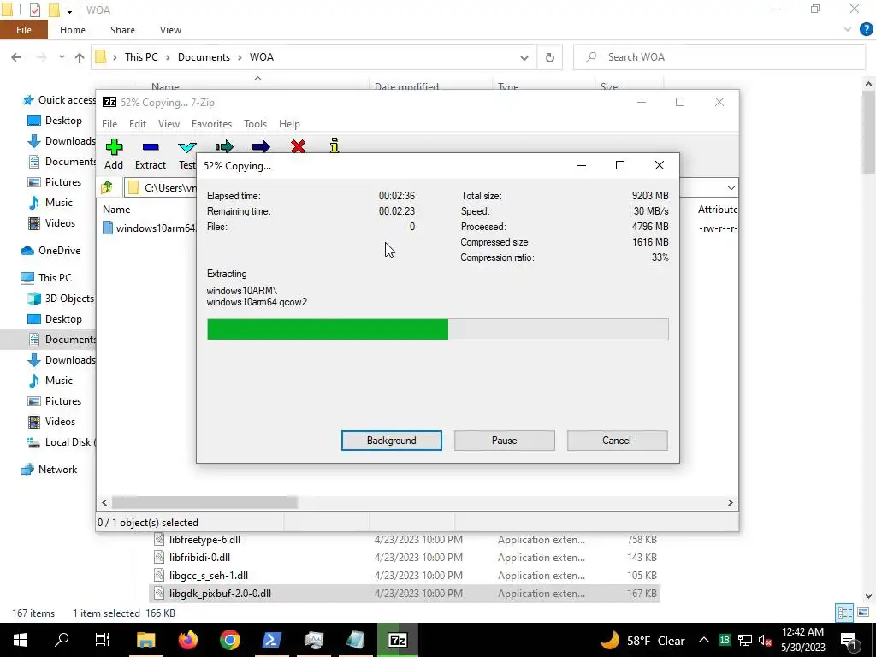This screenshot has height=657, width=876.
Task: Open the Favorites menu in 7-Zip
Action: 211,123
